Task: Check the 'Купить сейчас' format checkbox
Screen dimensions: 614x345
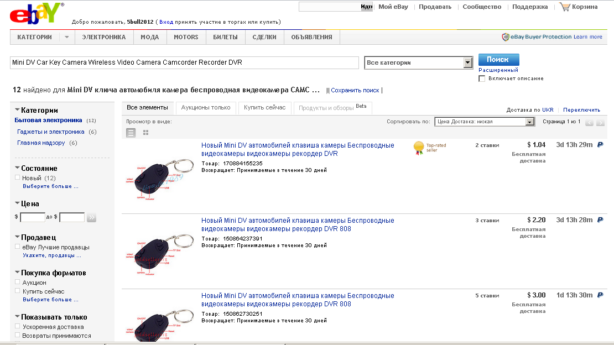Action: coord(17,291)
